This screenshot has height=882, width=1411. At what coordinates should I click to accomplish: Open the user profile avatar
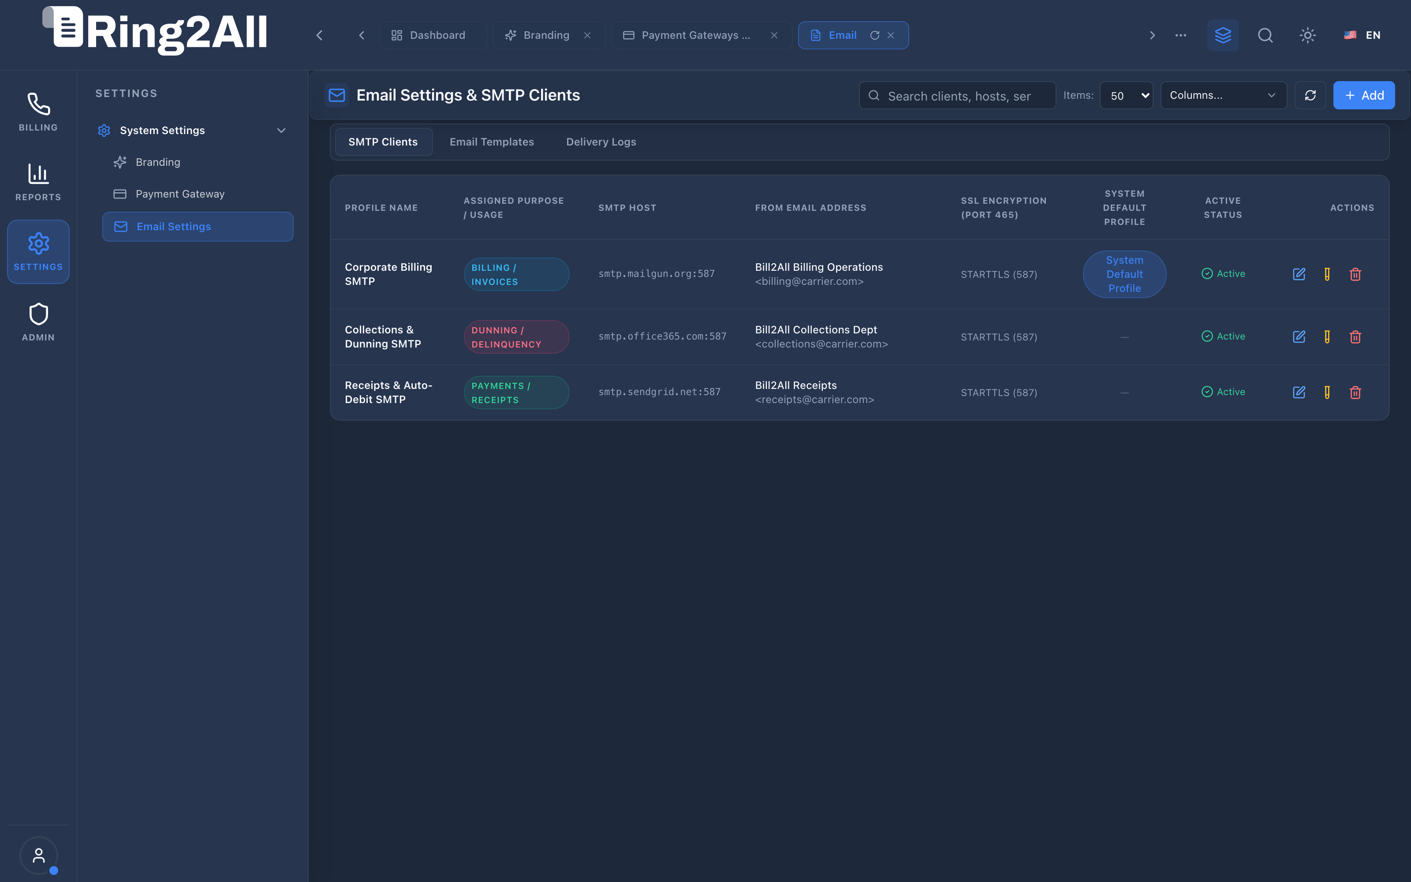click(38, 855)
